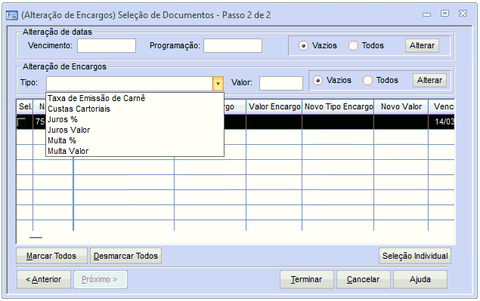Focus the Valor input field
480x301 pixels.
coord(281,84)
